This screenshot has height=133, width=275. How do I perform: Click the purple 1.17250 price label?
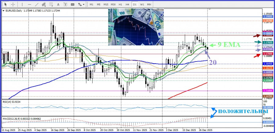tap(268, 50)
